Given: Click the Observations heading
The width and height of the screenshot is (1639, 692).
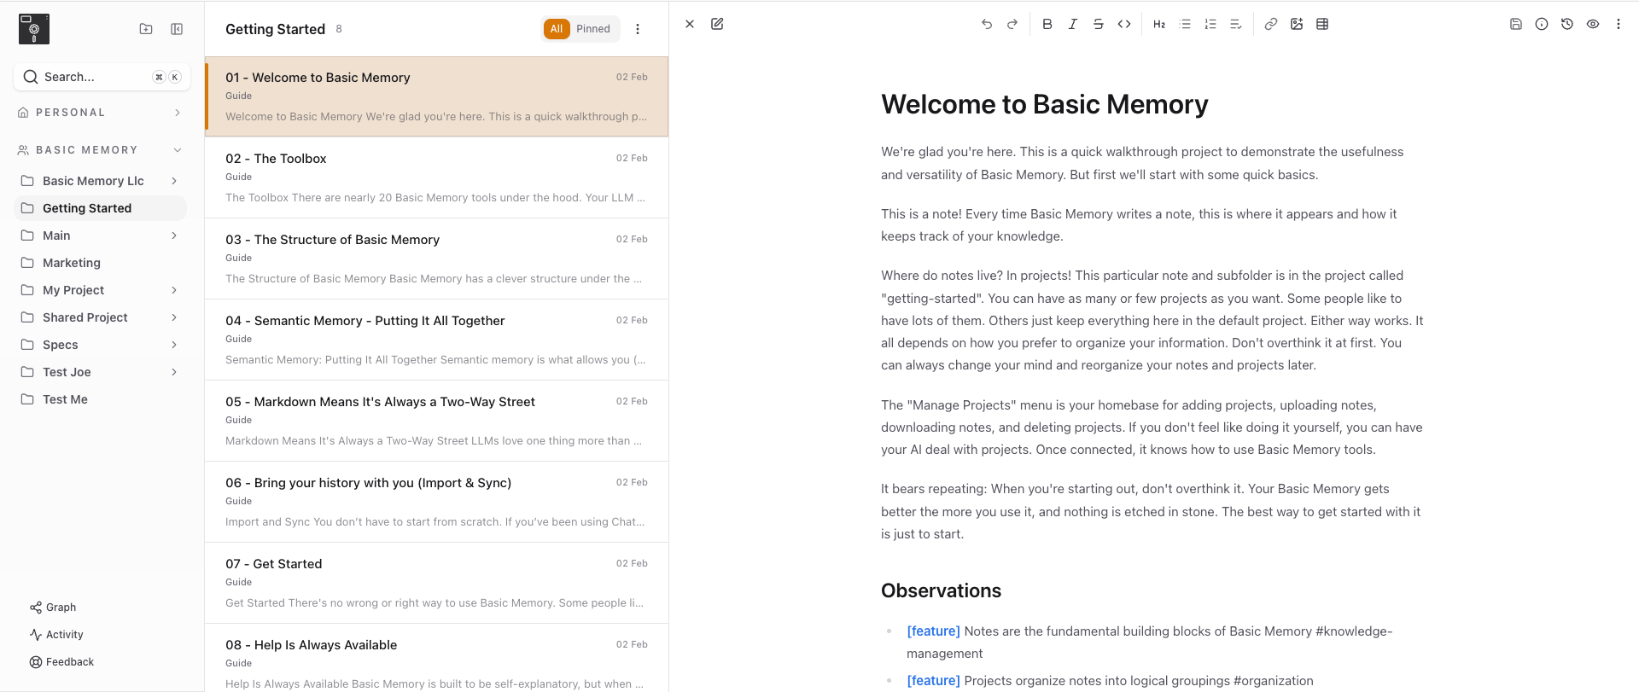Looking at the screenshot, I should coord(941,590).
